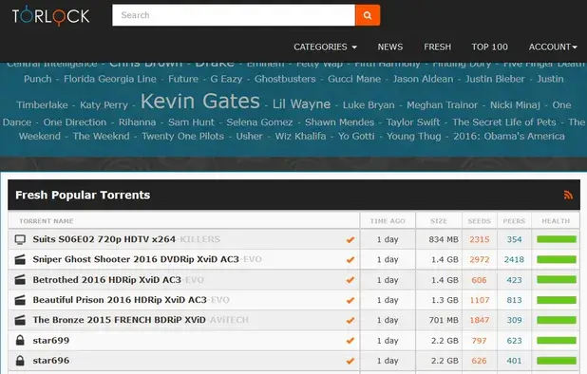Open the Beautiful Prison 2016 HDRip torrent
Image resolution: width=587 pixels, height=374 pixels.
131,300
